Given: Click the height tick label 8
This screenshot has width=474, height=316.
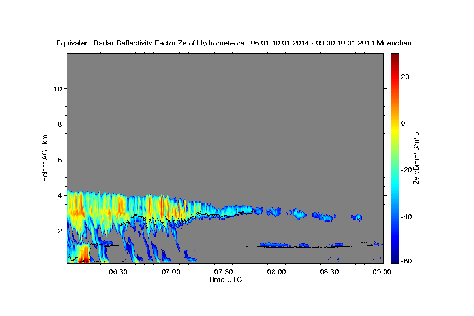Looking at the screenshot, I should (x=60, y=124).
